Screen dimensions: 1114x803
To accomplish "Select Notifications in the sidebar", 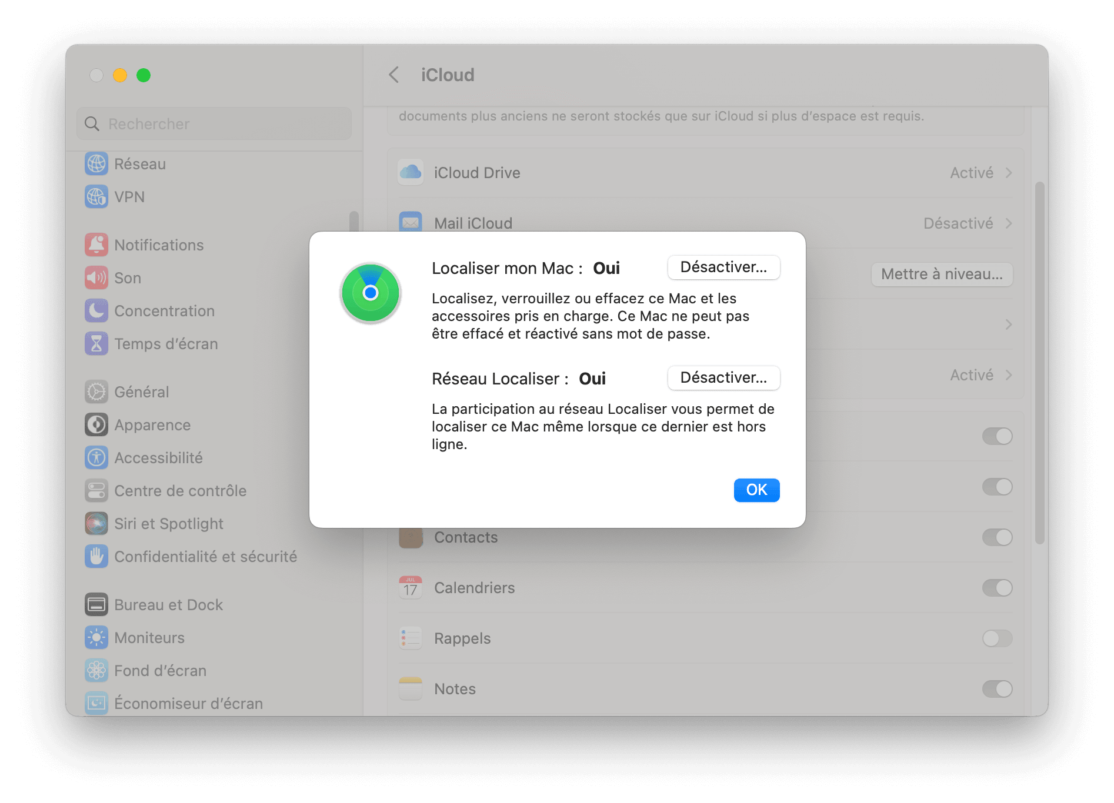I will 159,245.
